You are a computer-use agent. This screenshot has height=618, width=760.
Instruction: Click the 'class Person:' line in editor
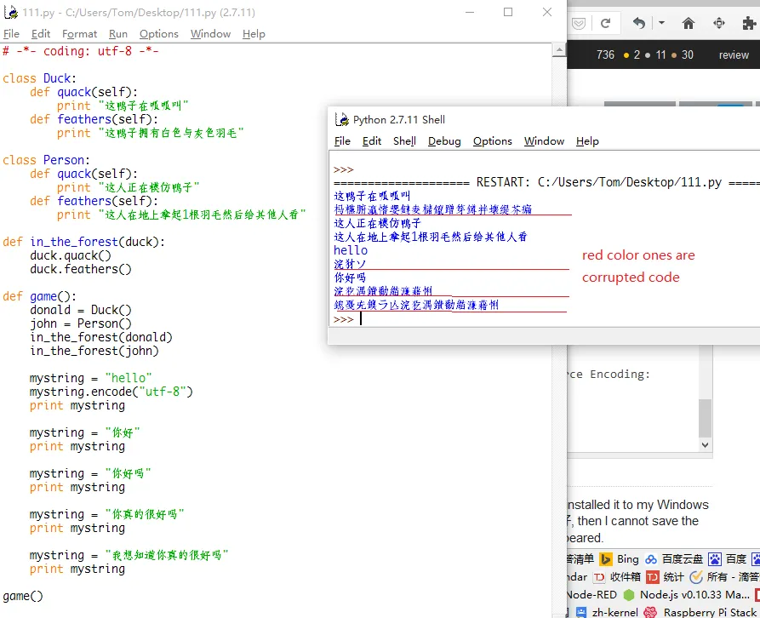pyautogui.click(x=47, y=160)
